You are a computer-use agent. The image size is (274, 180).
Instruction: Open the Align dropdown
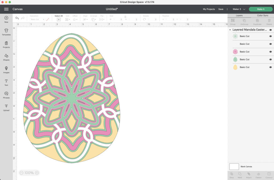coord(85,19)
